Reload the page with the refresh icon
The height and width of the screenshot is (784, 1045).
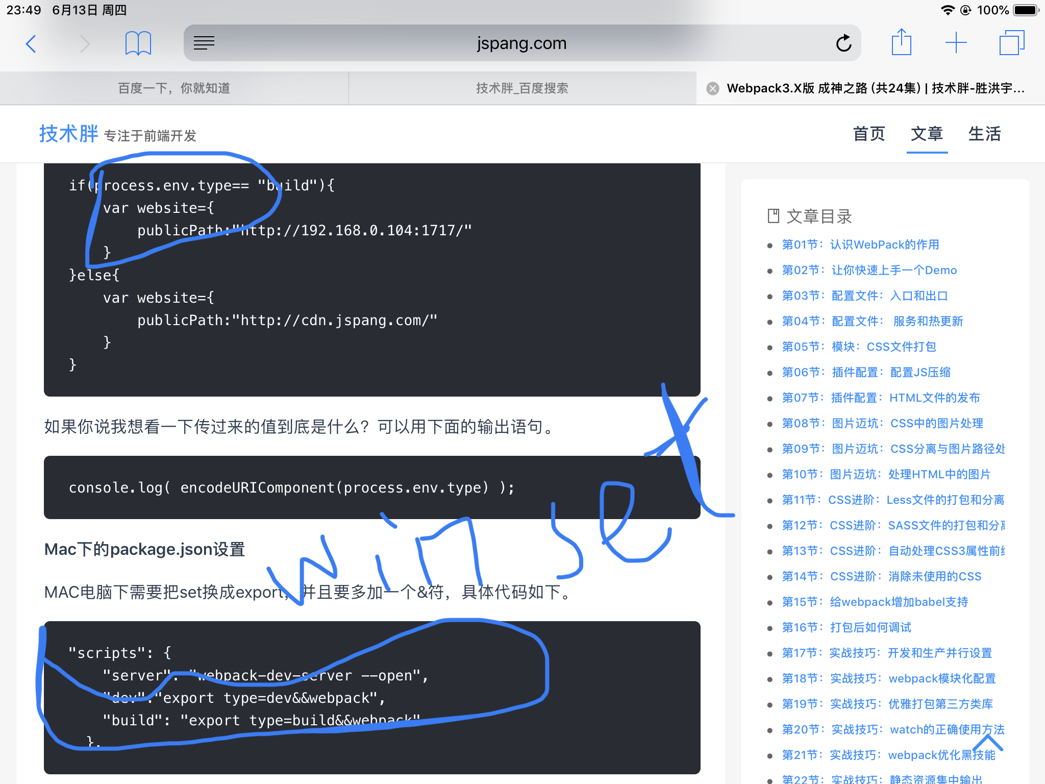(843, 43)
